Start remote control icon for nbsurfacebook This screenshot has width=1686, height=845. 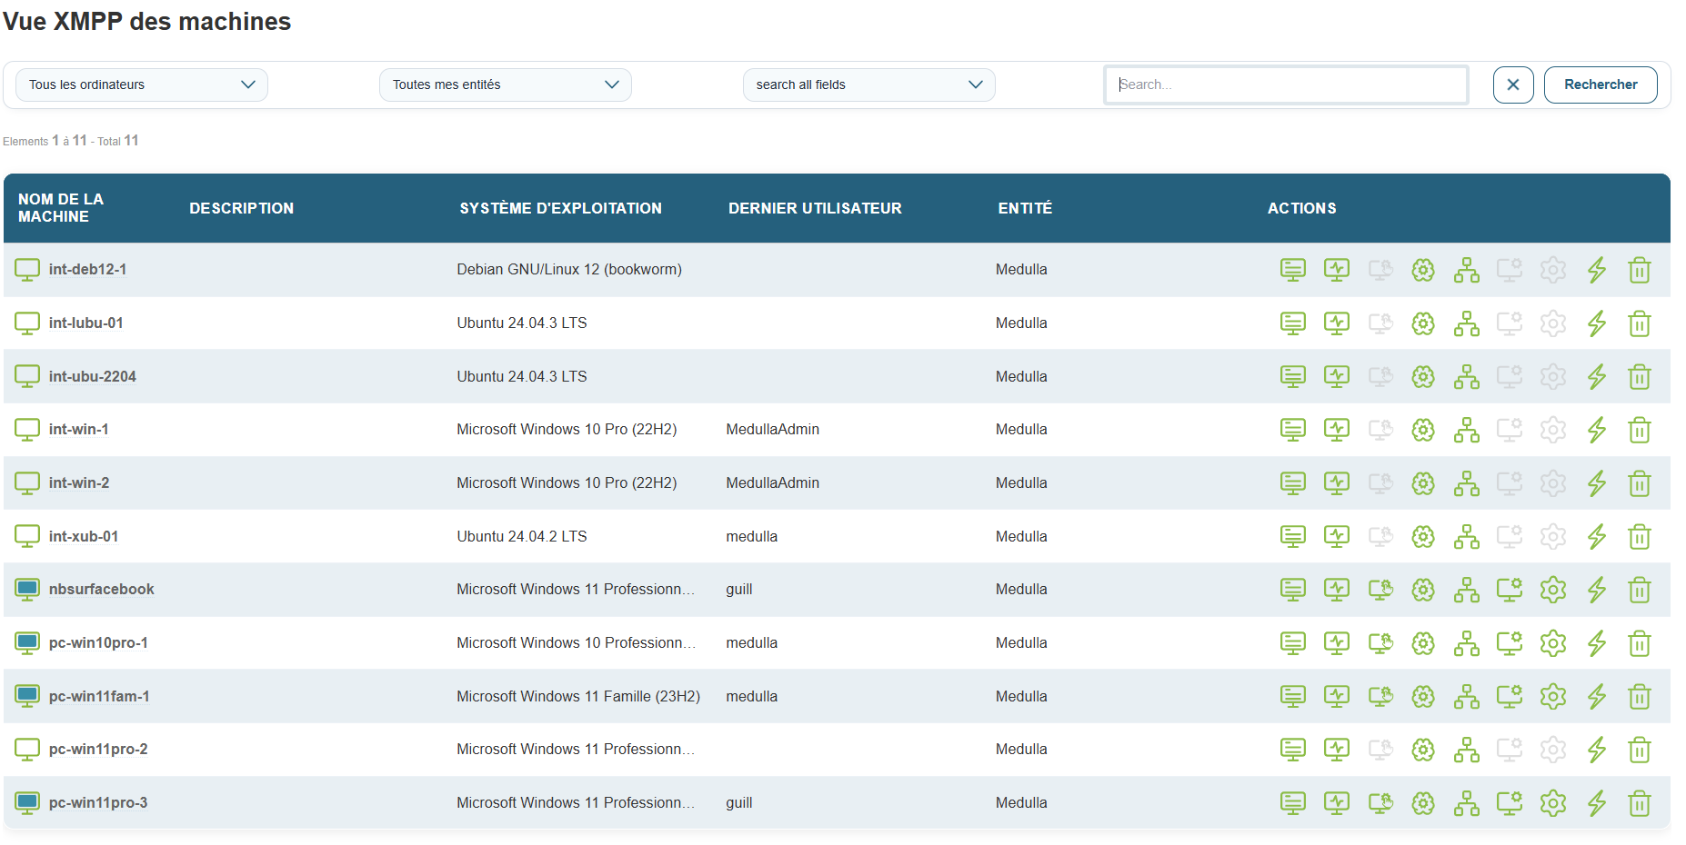pyautogui.click(x=1380, y=590)
